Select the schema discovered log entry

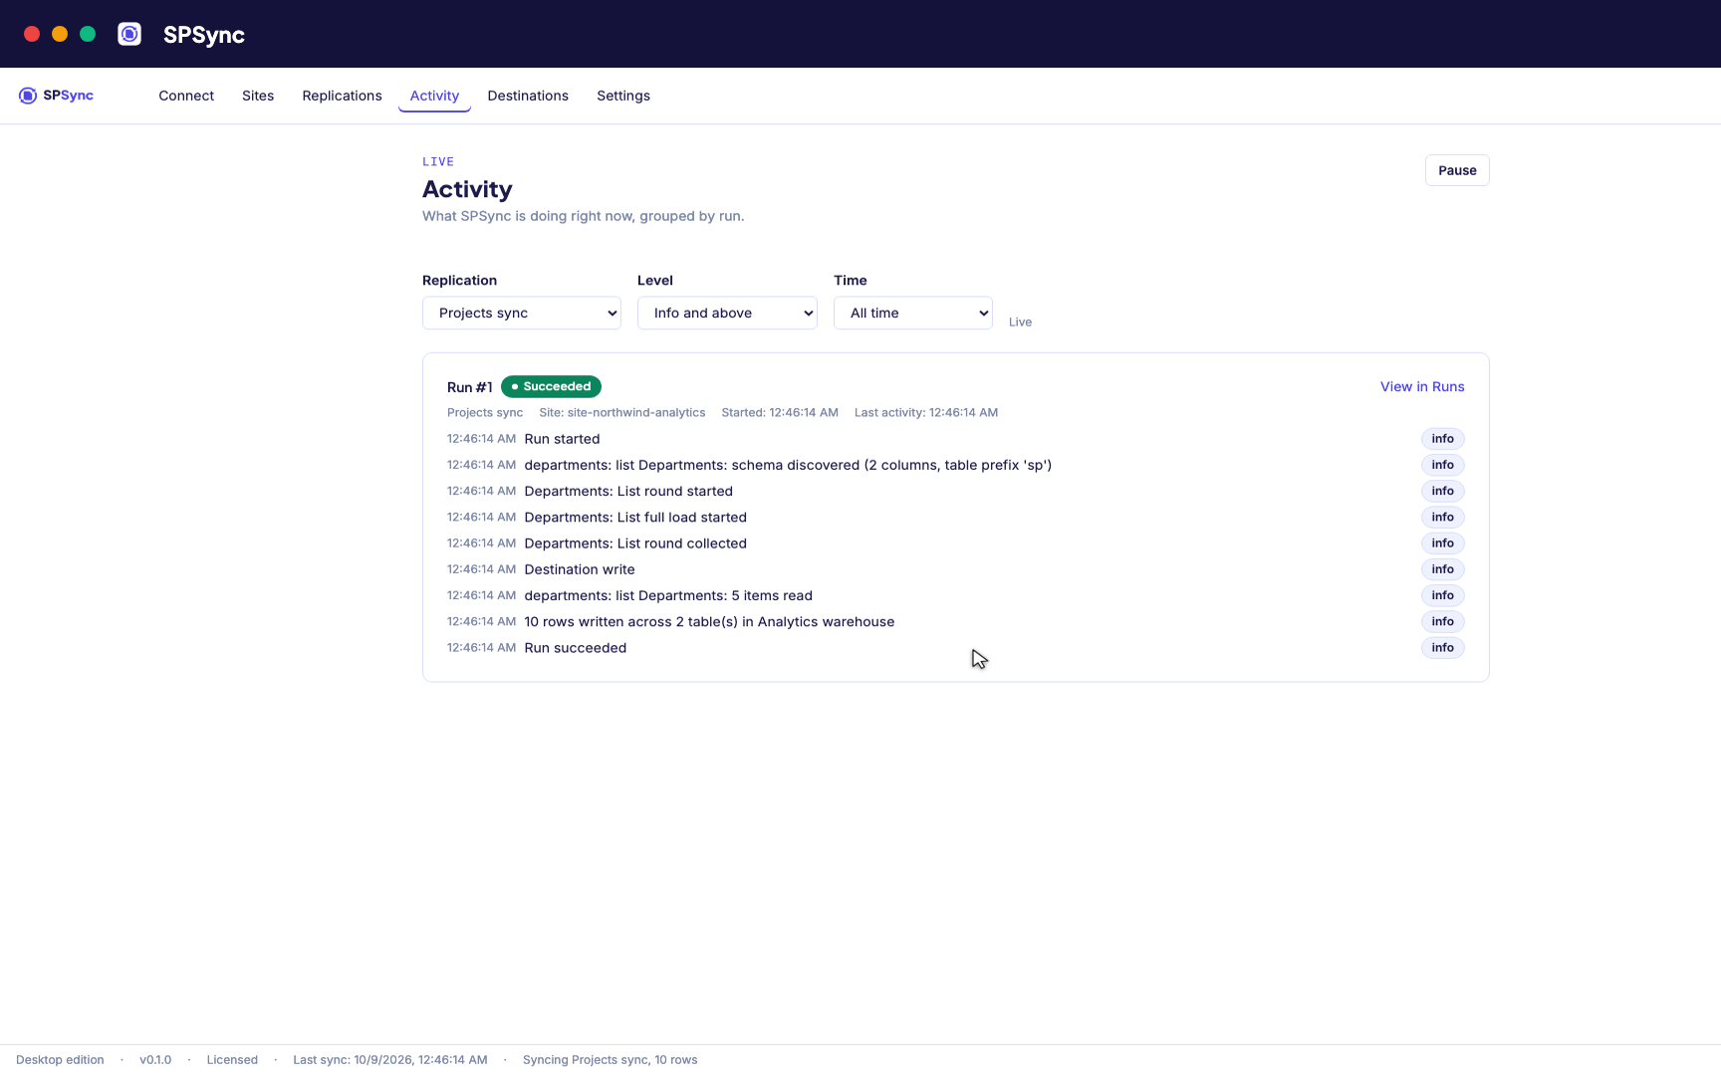point(956,465)
